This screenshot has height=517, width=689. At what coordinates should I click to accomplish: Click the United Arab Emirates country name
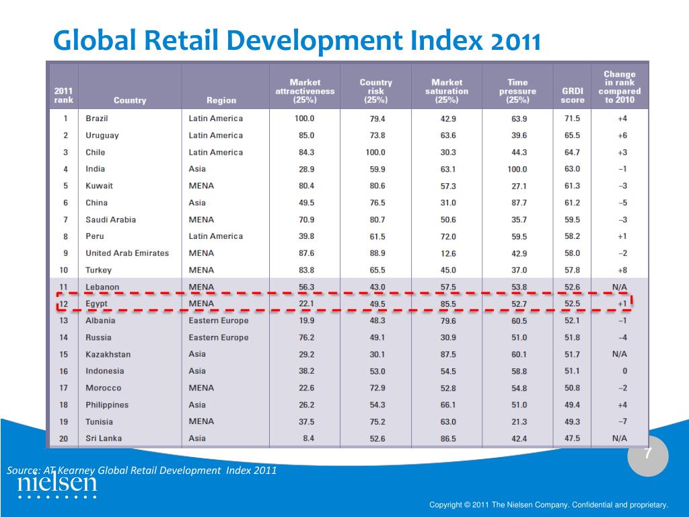point(127,253)
